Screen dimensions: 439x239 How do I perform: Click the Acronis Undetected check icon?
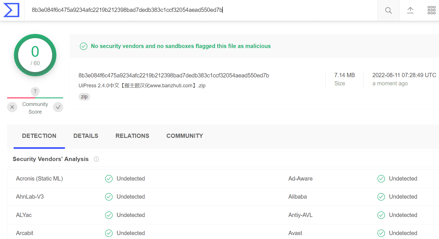109,179
